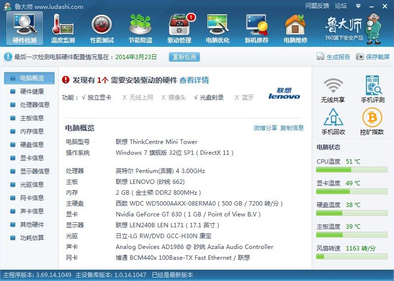Open the 论坛 link
The width and height of the screenshot is (394, 281).
pos(341,6)
